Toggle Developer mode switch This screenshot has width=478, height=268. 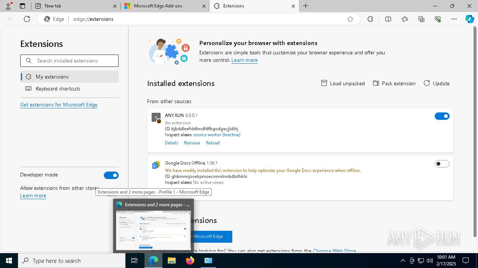pyautogui.click(x=111, y=175)
